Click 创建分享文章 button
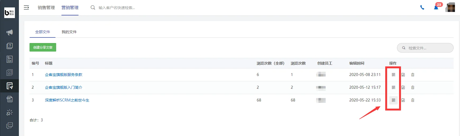The width and height of the screenshot is (460, 136). (43, 47)
